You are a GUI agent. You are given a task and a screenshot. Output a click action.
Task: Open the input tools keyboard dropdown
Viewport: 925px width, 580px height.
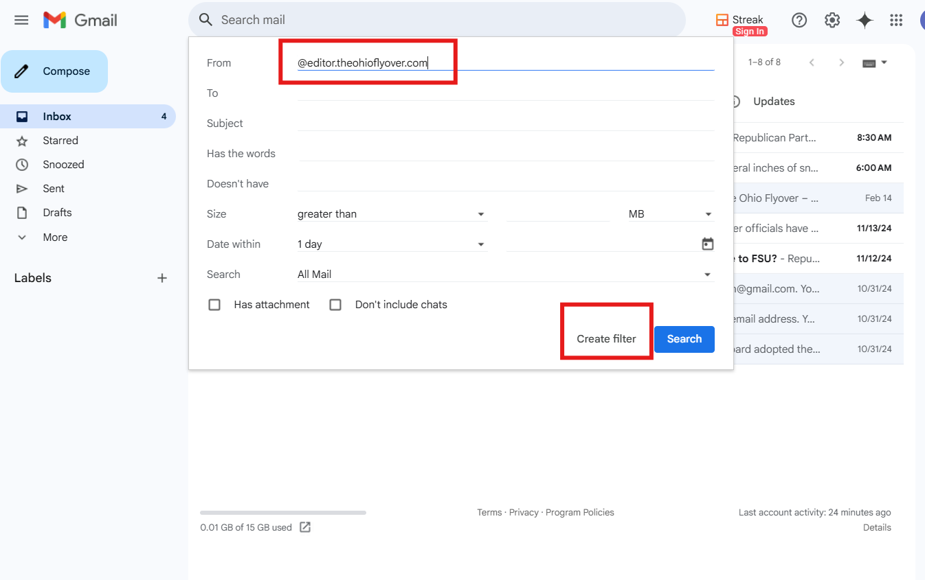(x=875, y=62)
